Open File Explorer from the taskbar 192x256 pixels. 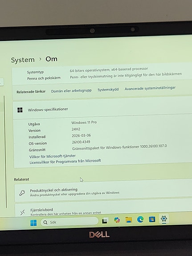[x=129, y=219]
